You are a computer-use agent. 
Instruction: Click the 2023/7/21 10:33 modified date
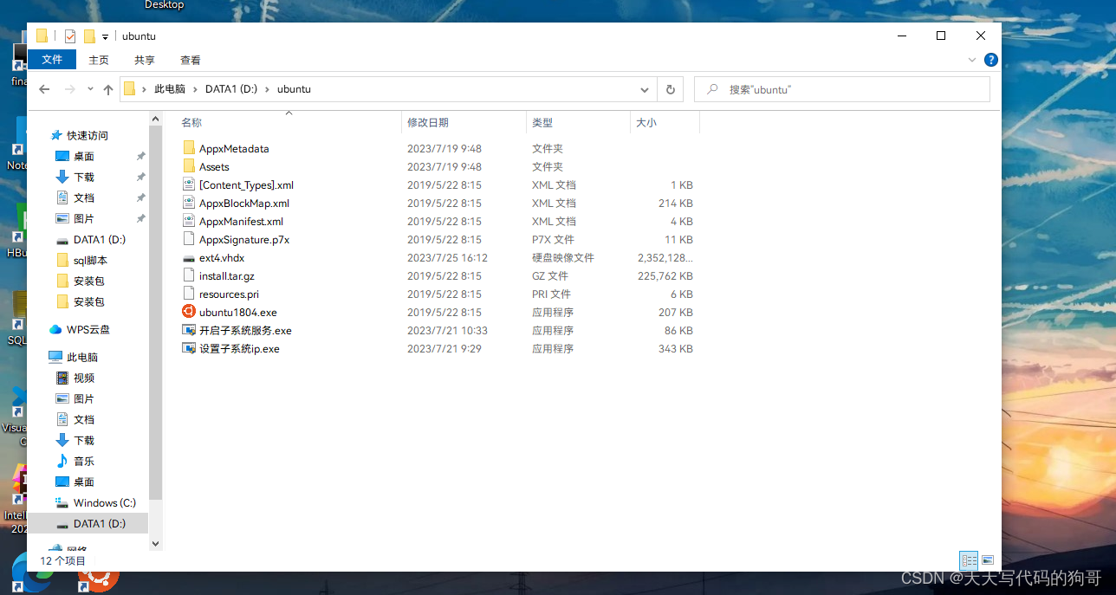[x=447, y=330]
